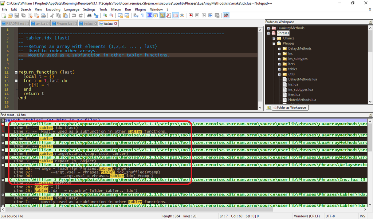Viewport: 373px width, 219px height.
Task: Toggle word wrap in the toolbar
Action: 136,15
